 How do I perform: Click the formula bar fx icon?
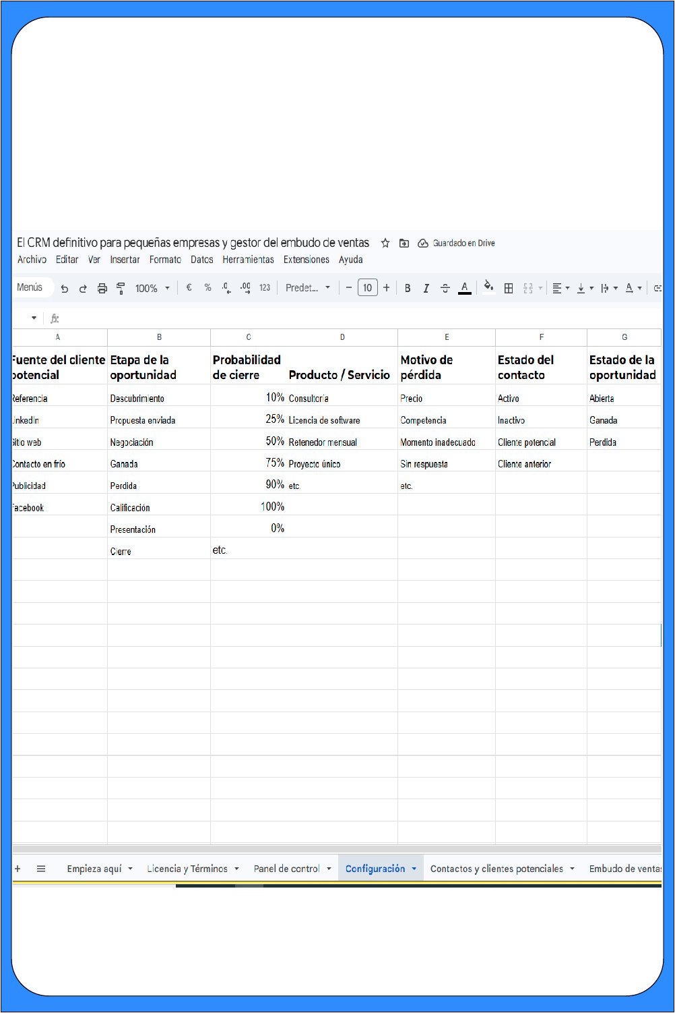point(55,318)
